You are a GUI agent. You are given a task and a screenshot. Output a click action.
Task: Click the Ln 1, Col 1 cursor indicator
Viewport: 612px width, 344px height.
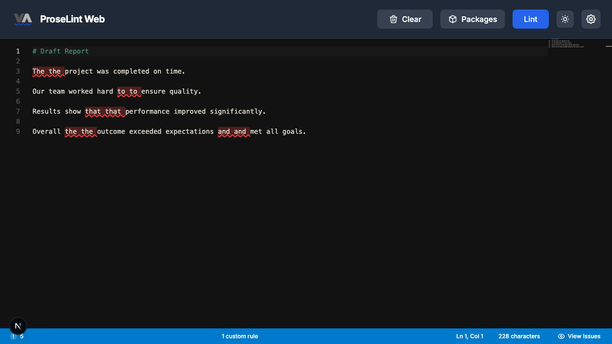(470, 336)
